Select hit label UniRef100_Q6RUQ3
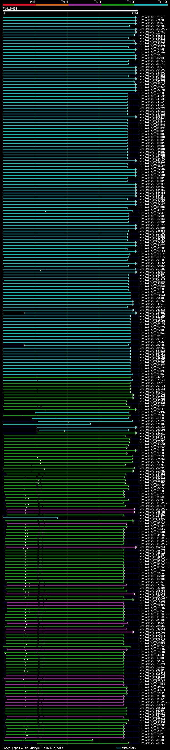The height and width of the screenshot is (750, 170). [152, 93]
